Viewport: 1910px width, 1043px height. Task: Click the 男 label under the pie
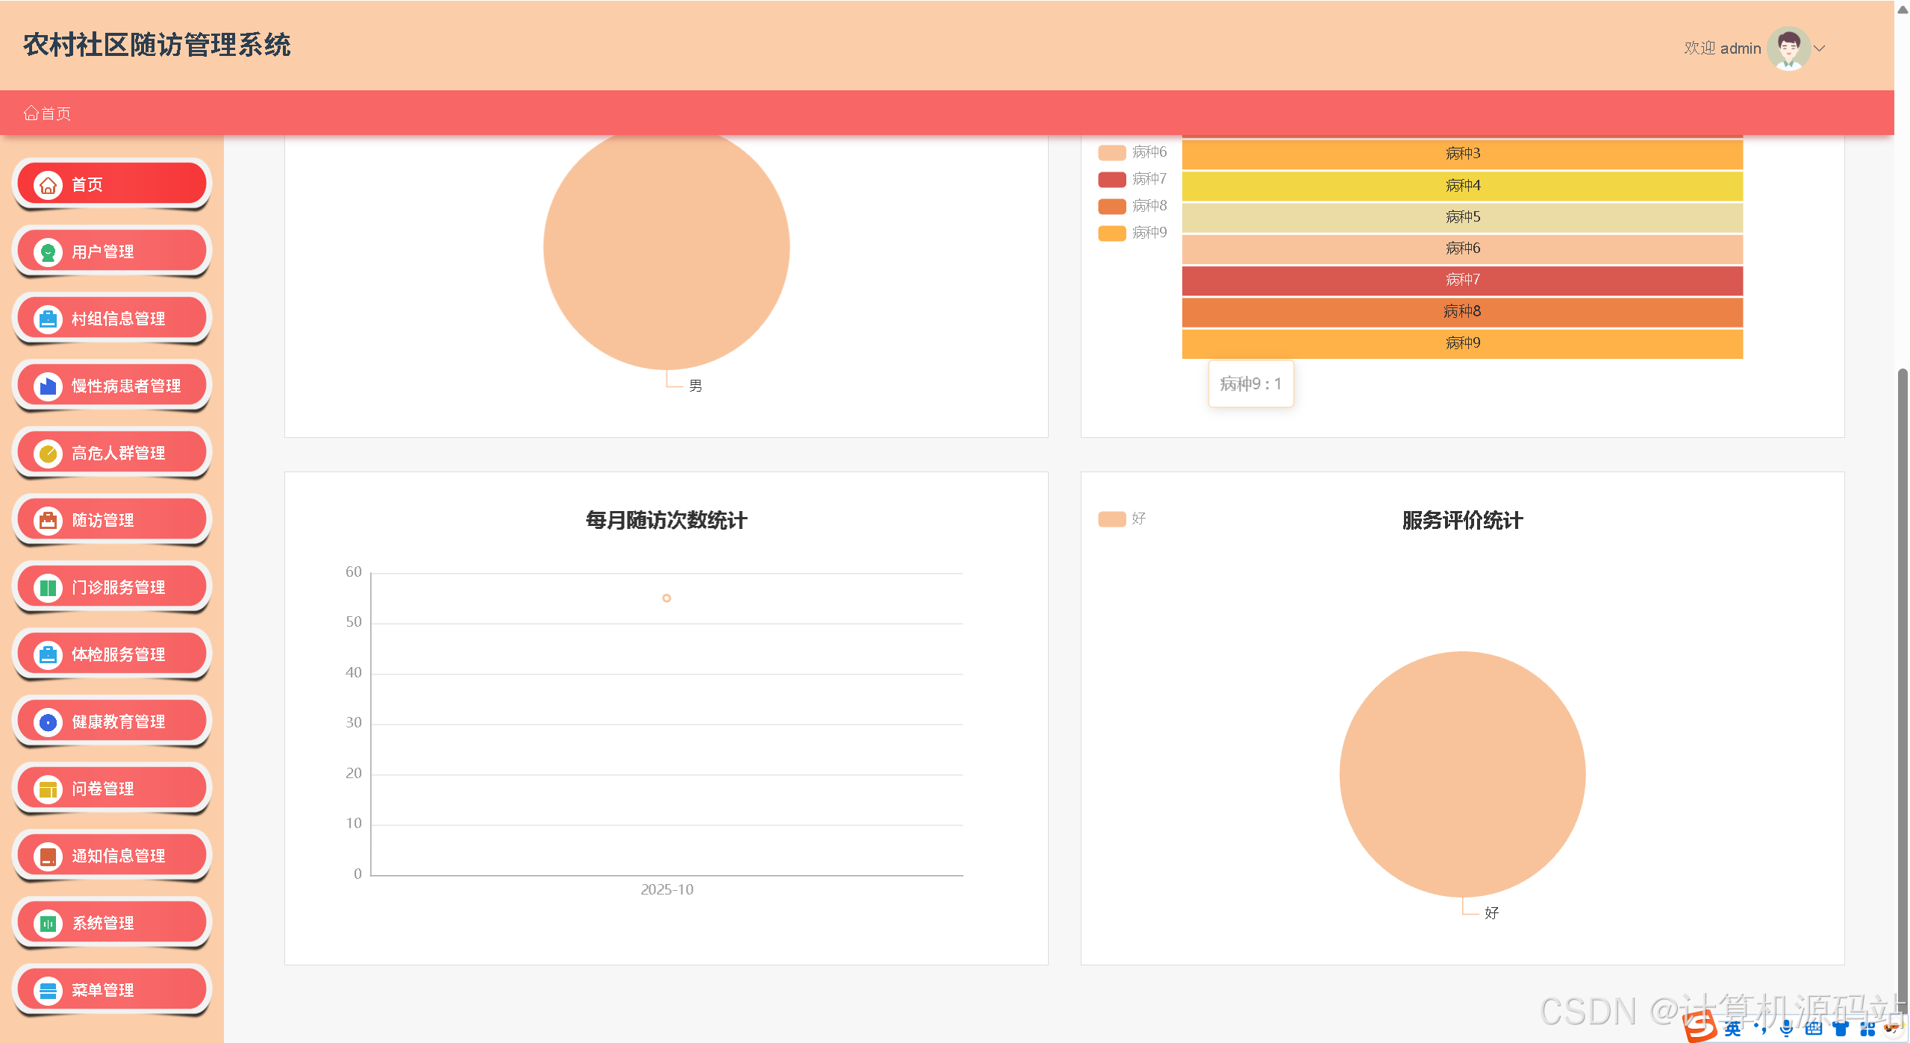point(695,386)
